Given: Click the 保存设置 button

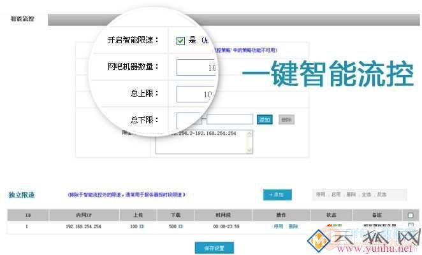Looking at the screenshot, I should (x=214, y=248).
